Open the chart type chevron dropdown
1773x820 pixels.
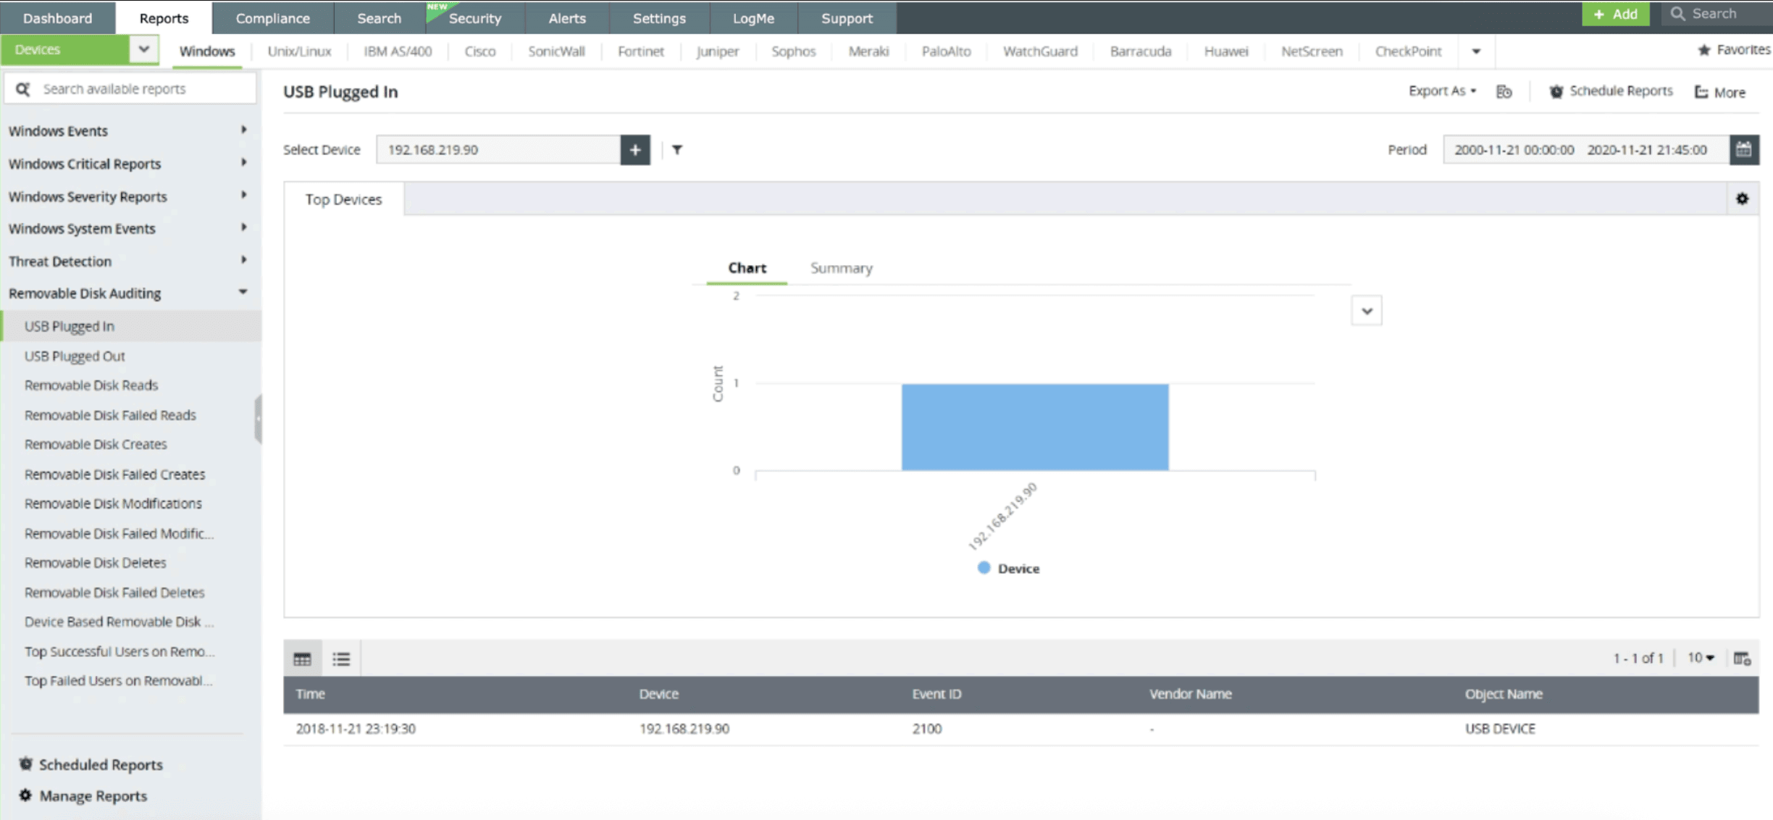click(x=1366, y=311)
